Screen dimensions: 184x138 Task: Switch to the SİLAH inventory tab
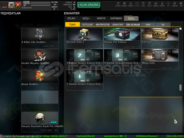coord(71,19)
